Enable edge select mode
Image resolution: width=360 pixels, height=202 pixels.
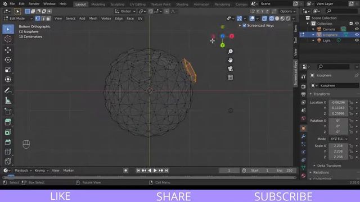pyautogui.click(x=43, y=19)
